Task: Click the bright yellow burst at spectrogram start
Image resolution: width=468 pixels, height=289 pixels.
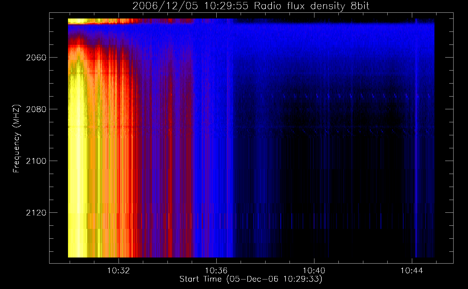Action: pos(78,162)
